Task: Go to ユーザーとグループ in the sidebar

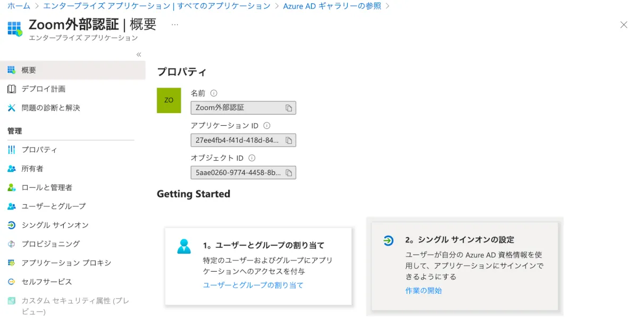Action: (53, 206)
